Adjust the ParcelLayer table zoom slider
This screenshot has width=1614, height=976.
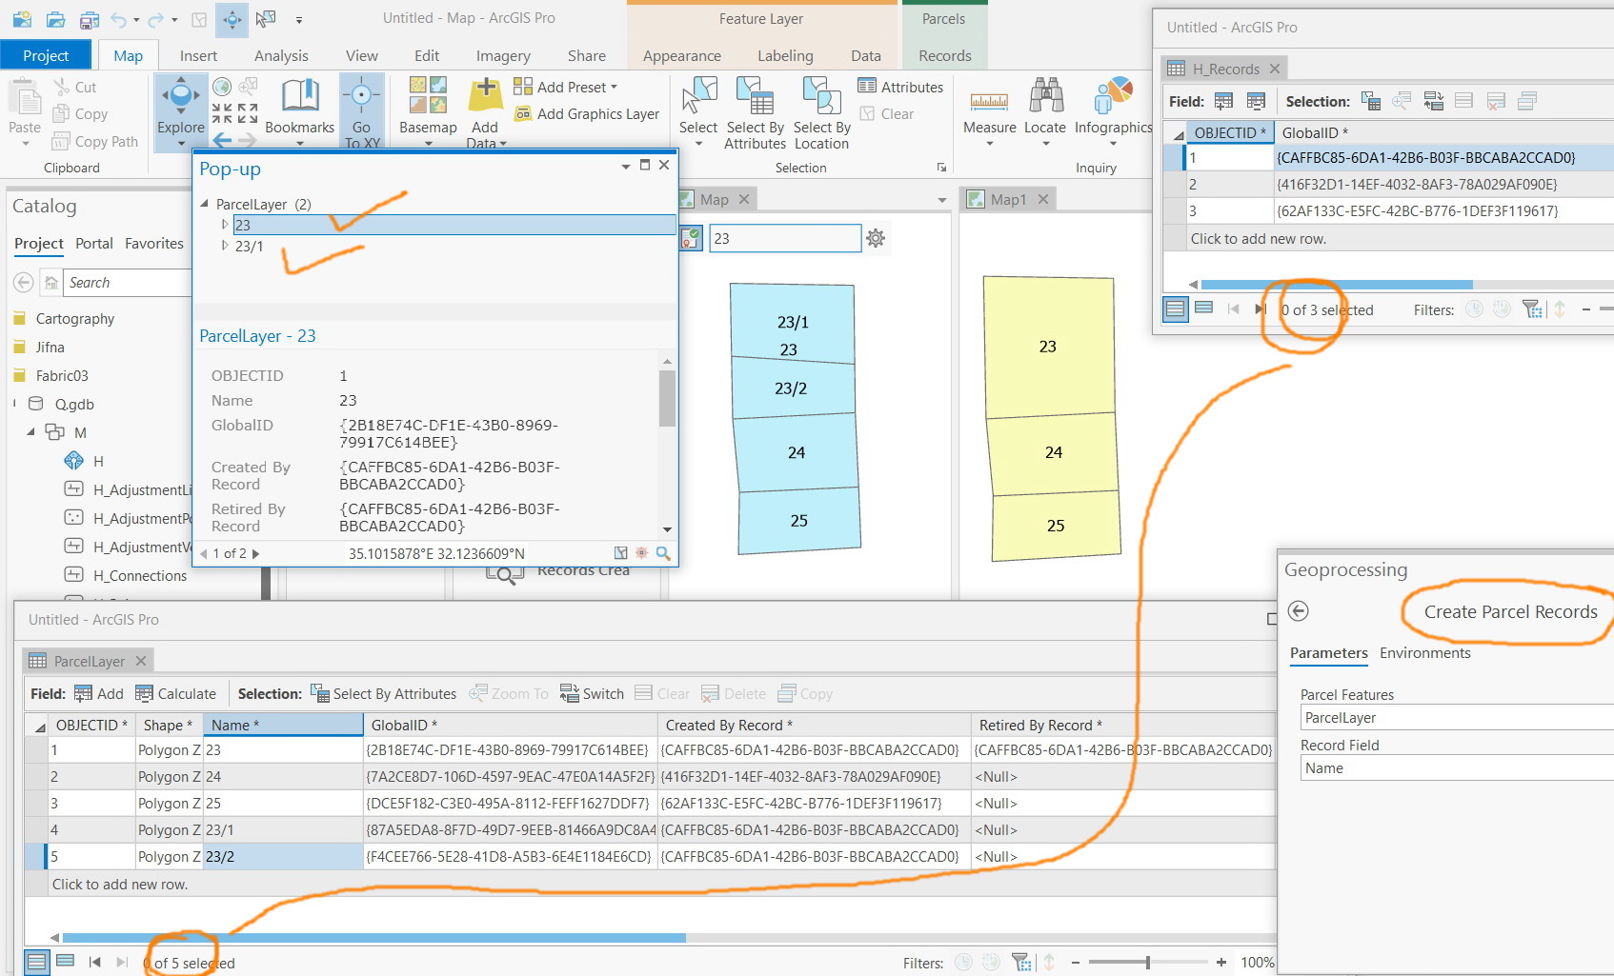tap(1148, 963)
